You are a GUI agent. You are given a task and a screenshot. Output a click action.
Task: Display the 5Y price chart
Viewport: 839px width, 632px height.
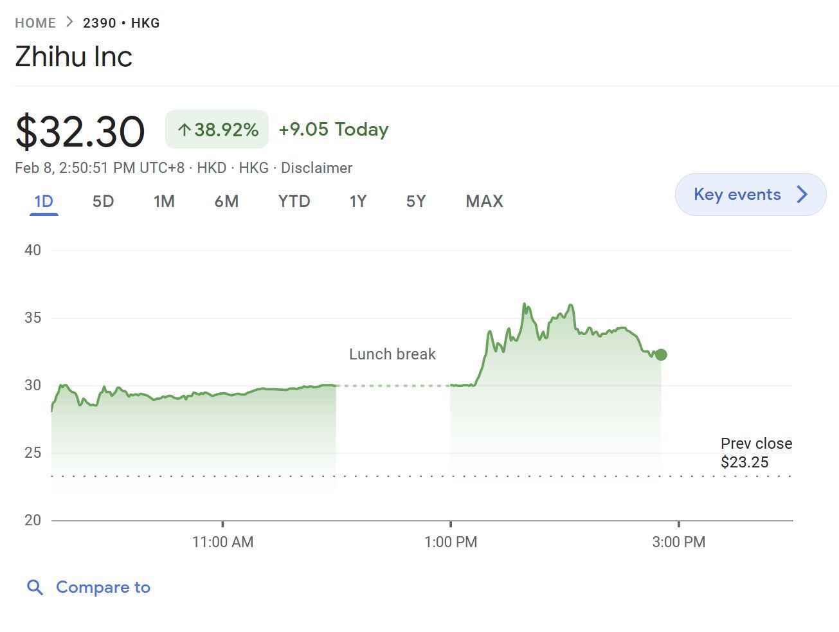point(416,201)
